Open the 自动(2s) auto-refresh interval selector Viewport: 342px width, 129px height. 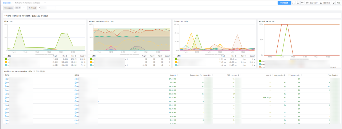pyautogui.click(x=325, y=3)
